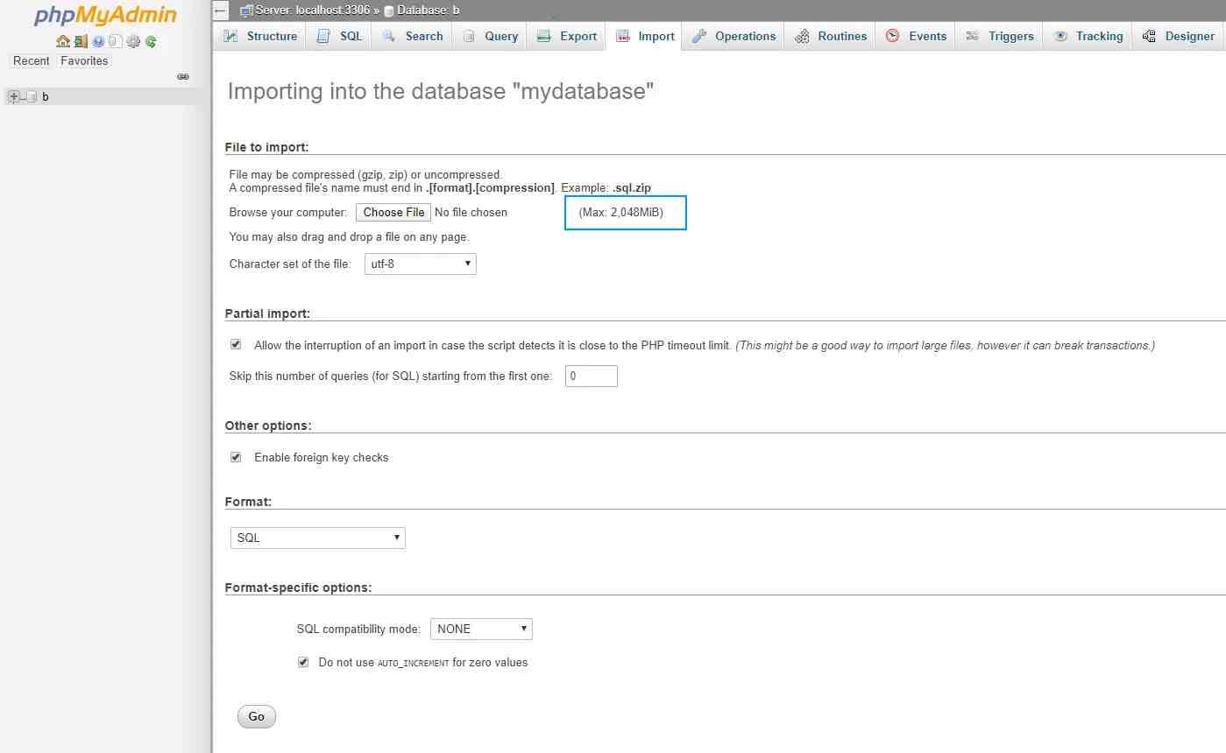Screen dimensions: 1226x753
Task: Switch to the Structure tab
Action: pyautogui.click(x=260, y=36)
